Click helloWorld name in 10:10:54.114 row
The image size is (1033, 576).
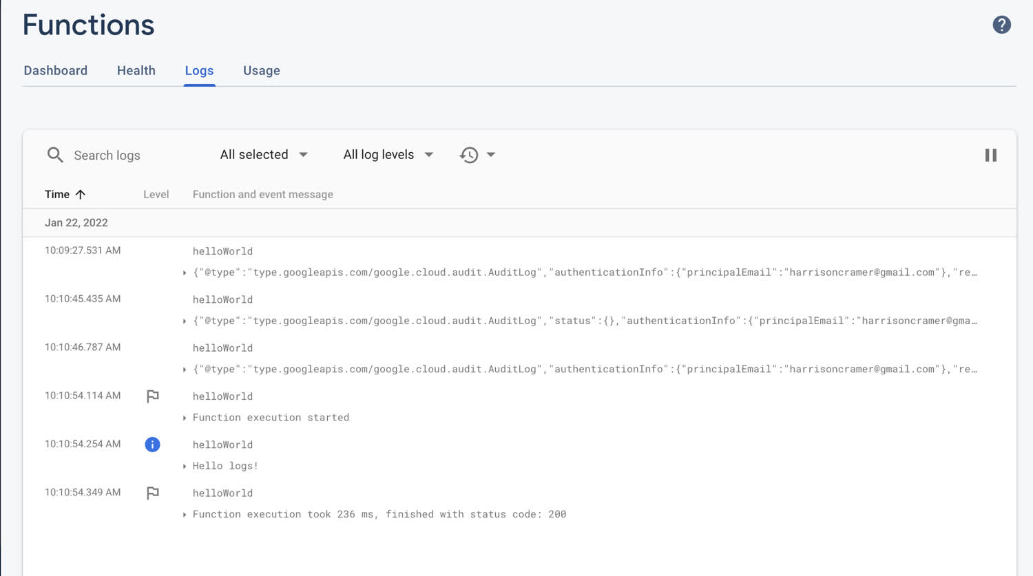pyautogui.click(x=222, y=396)
